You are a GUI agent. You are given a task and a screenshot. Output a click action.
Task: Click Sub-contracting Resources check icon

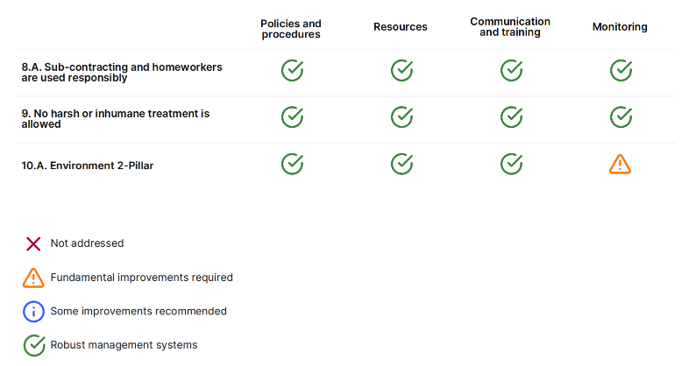pyautogui.click(x=401, y=70)
